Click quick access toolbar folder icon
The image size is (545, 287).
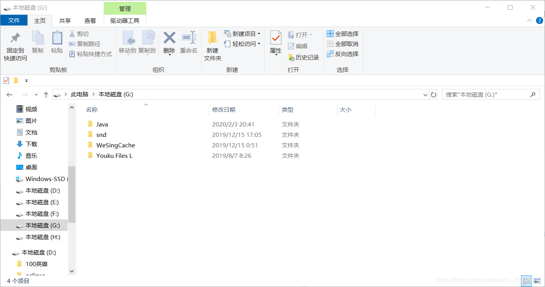tap(16, 80)
